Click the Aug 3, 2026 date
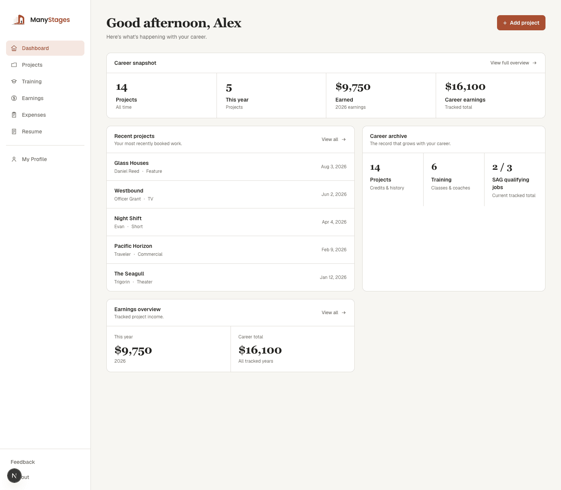This screenshot has width=561, height=490. tap(333, 167)
